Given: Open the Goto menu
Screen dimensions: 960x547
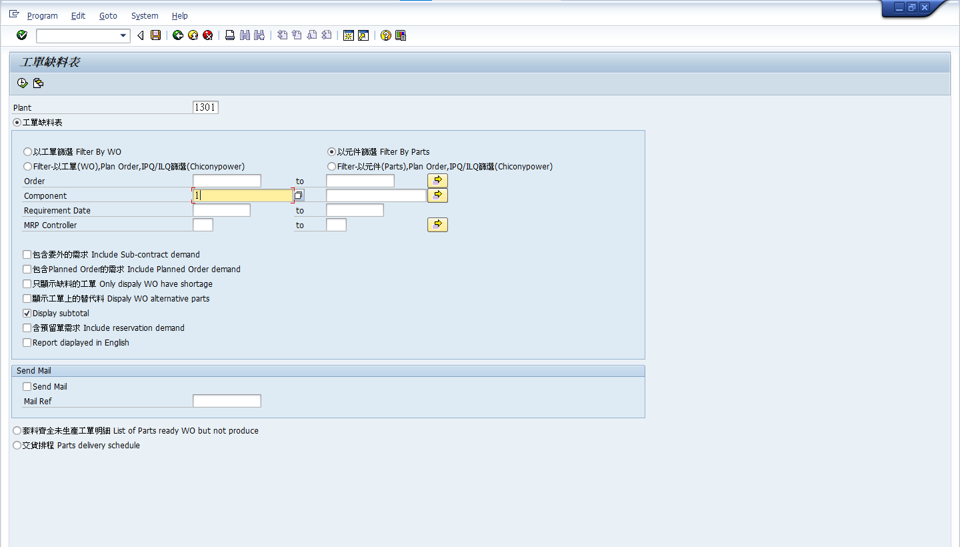Looking at the screenshot, I should coord(108,15).
